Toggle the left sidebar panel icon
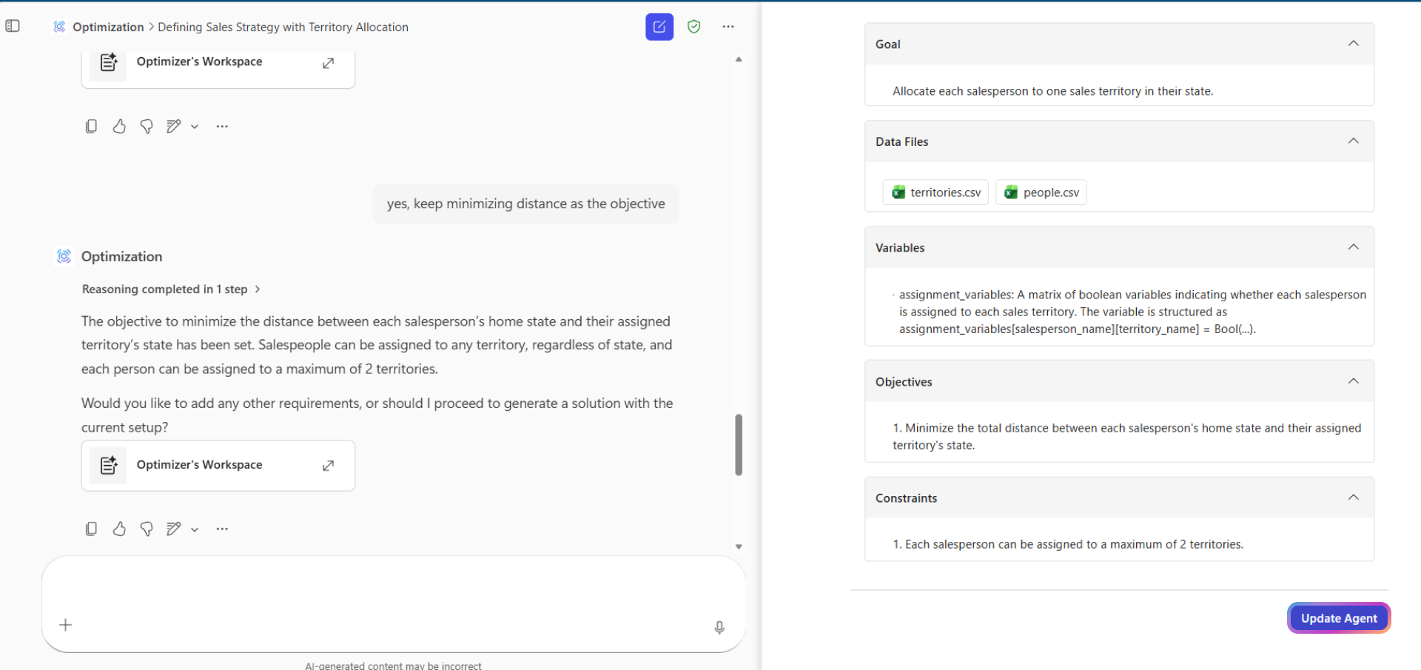 (13, 27)
